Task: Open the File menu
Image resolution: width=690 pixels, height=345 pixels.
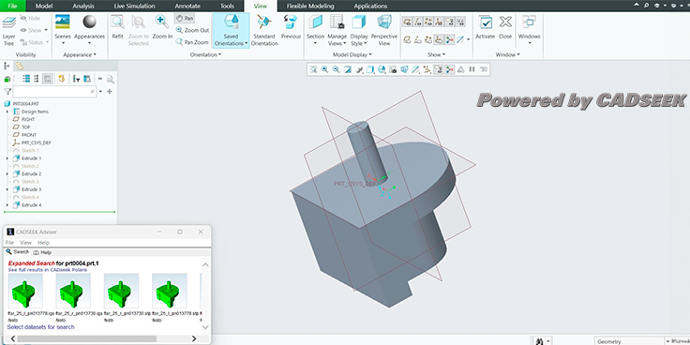Action: [12, 7]
